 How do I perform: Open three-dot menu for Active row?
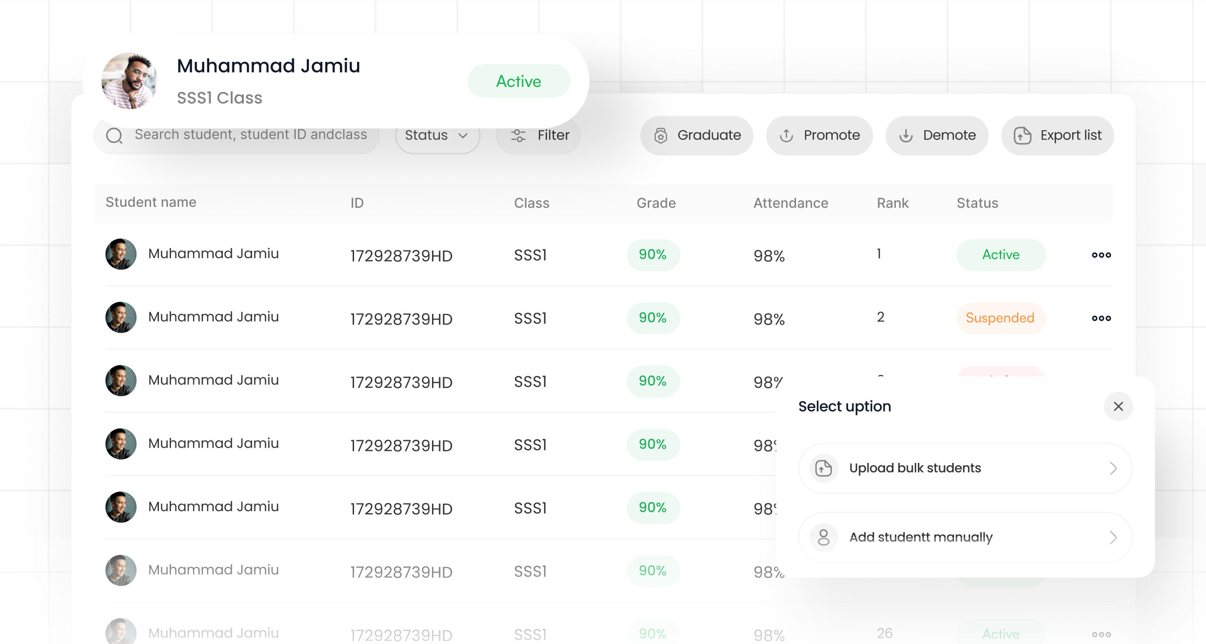point(1101,255)
